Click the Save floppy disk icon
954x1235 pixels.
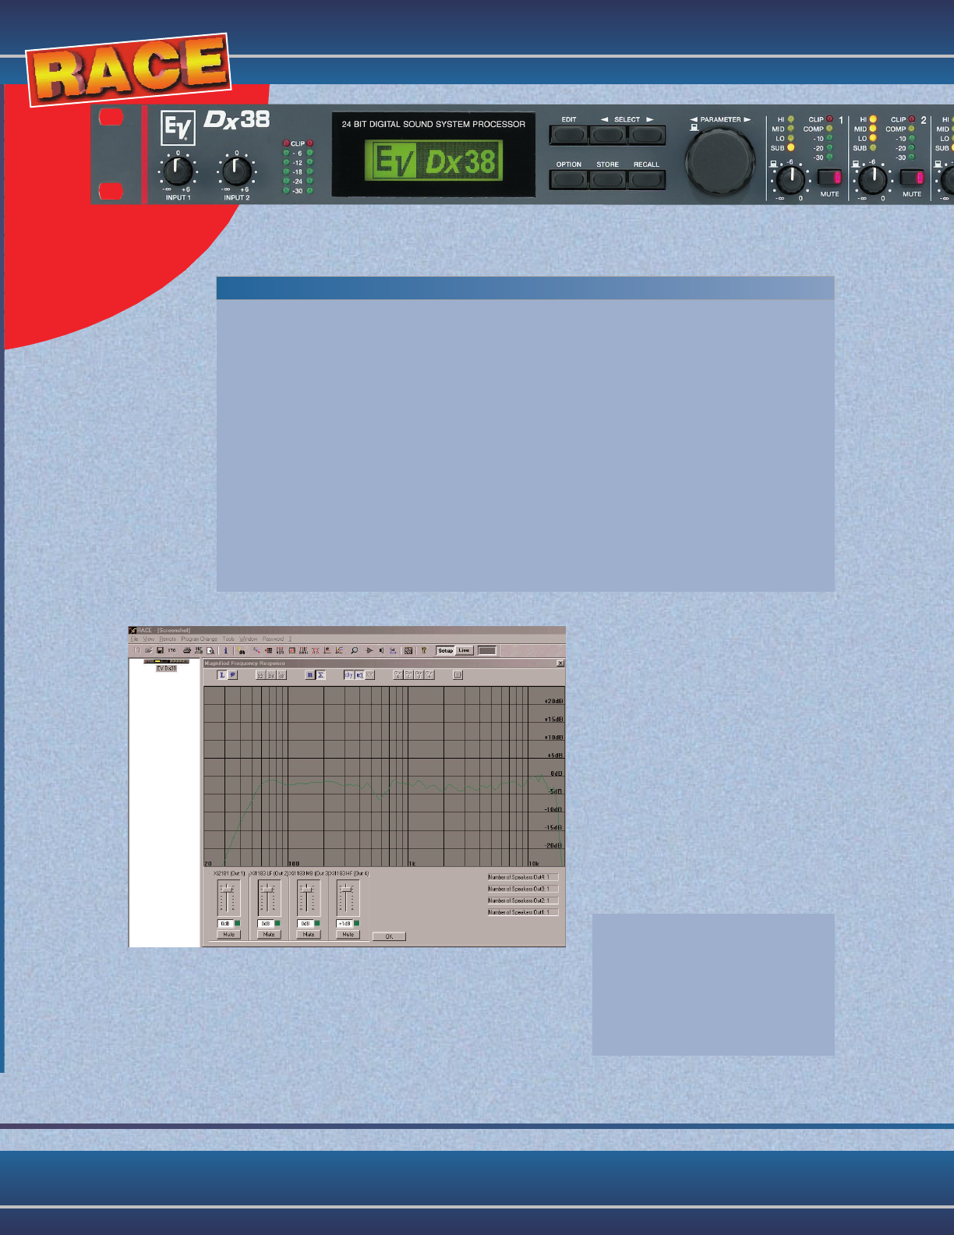click(160, 650)
